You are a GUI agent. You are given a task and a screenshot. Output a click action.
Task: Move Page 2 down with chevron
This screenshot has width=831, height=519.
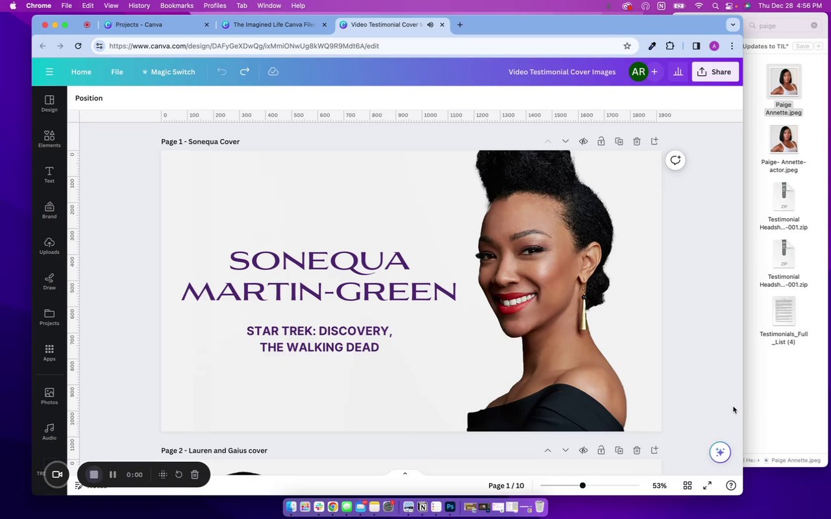tap(565, 450)
